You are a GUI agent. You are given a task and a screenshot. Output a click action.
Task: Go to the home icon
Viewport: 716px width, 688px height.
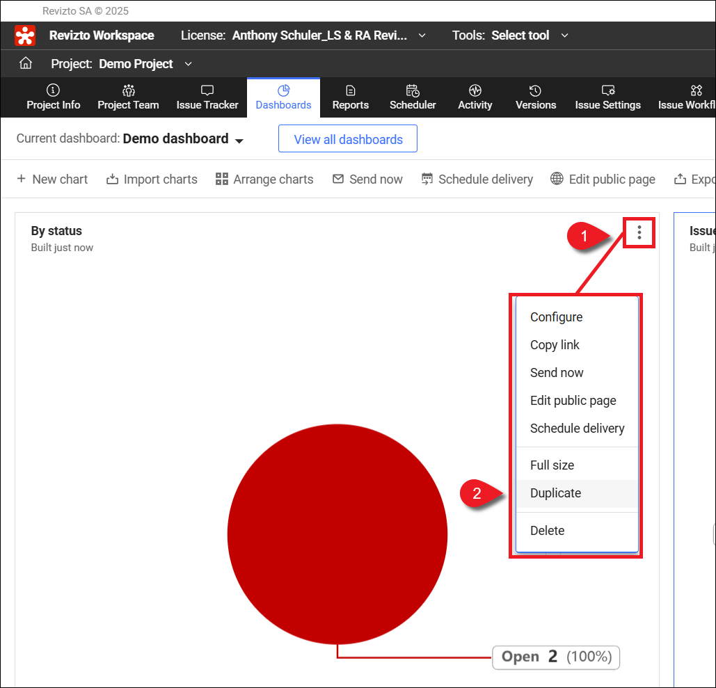(x=26, y=64)
